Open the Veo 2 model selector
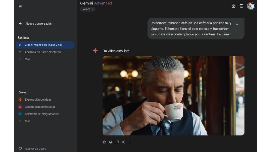Screen dimensions: 271x152 pyautogui.click(x=88, y=9)
